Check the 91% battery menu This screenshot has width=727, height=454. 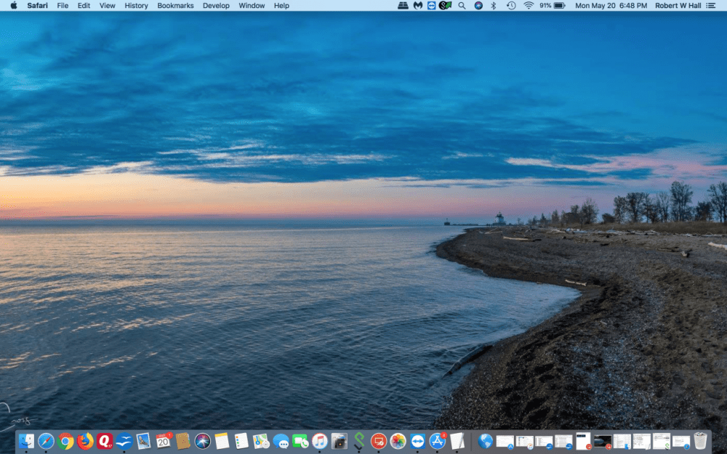tap(551, 6)
